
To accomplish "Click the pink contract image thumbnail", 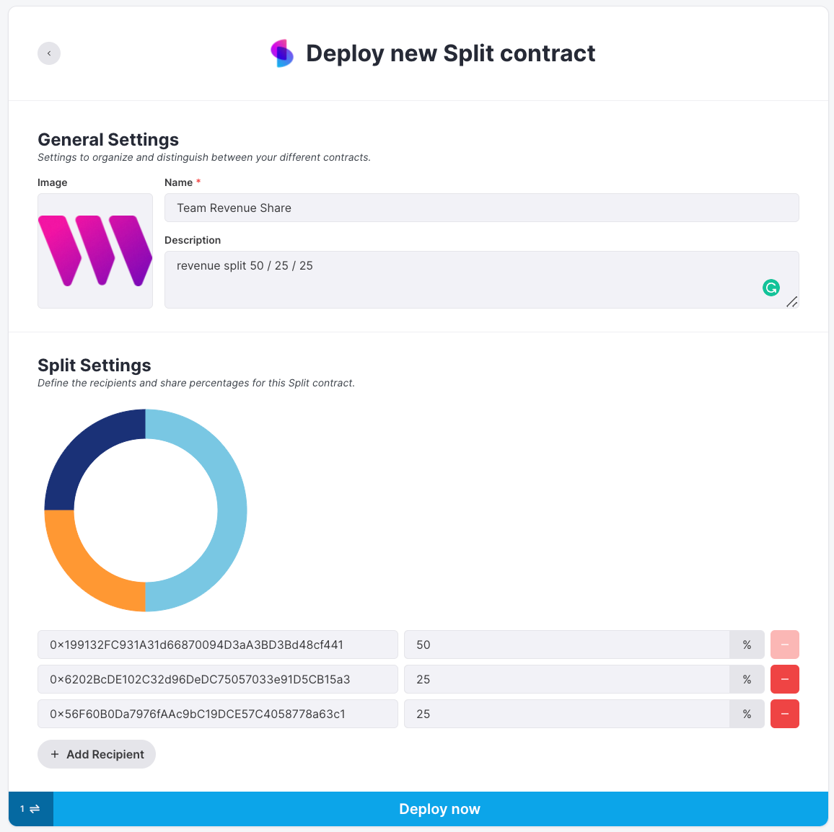I will click(x=95, y=251).
